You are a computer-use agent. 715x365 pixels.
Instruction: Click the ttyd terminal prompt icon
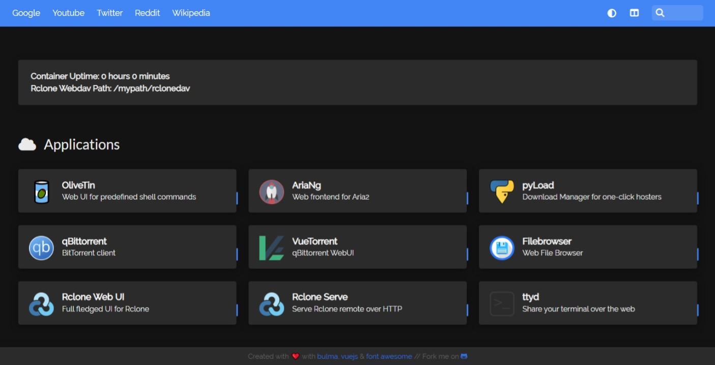tap(502, 304)
